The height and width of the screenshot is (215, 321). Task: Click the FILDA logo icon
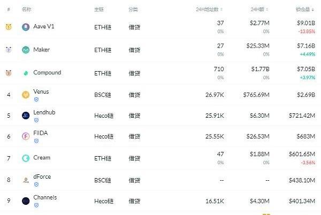(x=26, y=136)
